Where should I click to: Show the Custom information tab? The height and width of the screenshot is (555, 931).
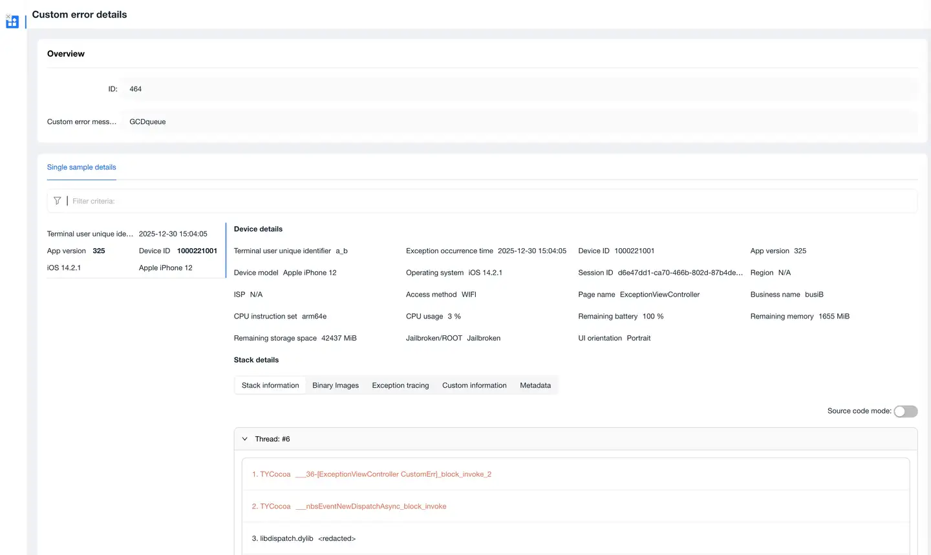pyautogui.click(x=474, y=386)
